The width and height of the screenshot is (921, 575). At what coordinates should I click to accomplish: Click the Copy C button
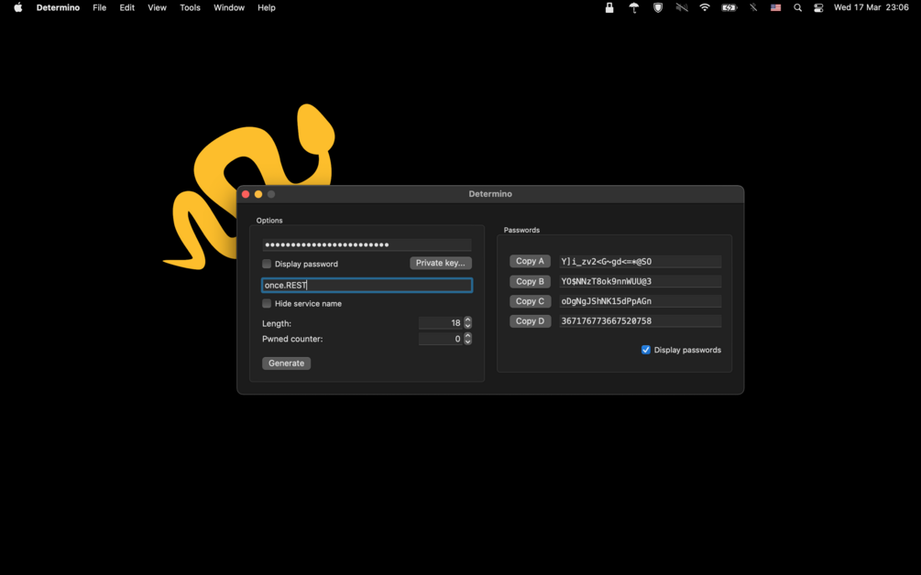pos(530,301)
